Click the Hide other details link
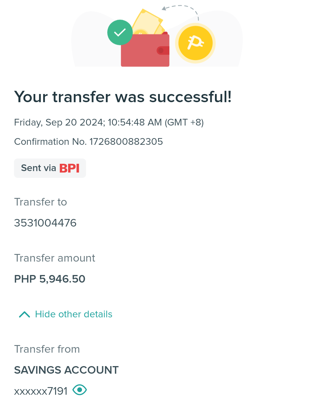This screenshot has height=402, width=315. click(x=73, y=314)
